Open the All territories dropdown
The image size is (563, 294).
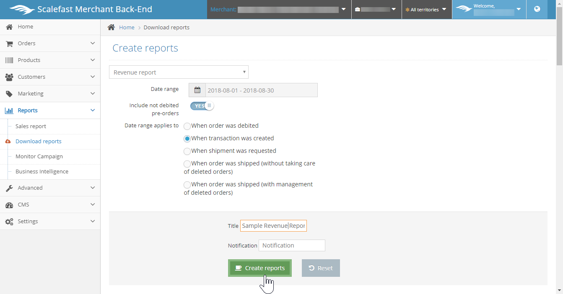(426, 10)
